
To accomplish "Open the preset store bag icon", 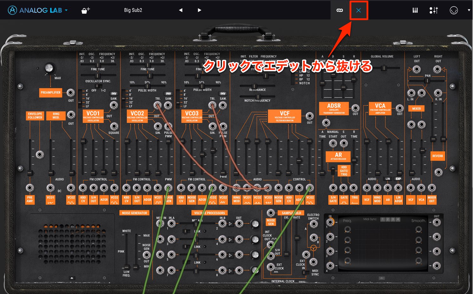I will coord(86,10).
